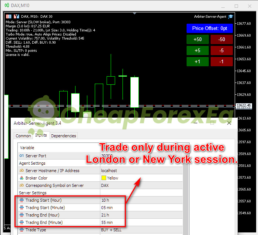258x235 pixels.
Task: Click the -50 price offset button
Action: pyautogui.click(x=221, y=39)
